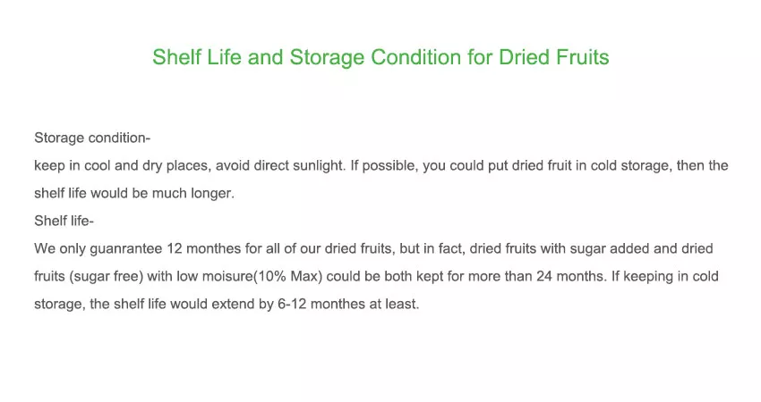
Task: Click the line 'shelf life would be much longer.'
Action: [134, 193]
